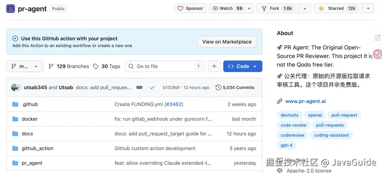Open the docs folder
This screenshot has height=173, width=382.
pos(27,133)
